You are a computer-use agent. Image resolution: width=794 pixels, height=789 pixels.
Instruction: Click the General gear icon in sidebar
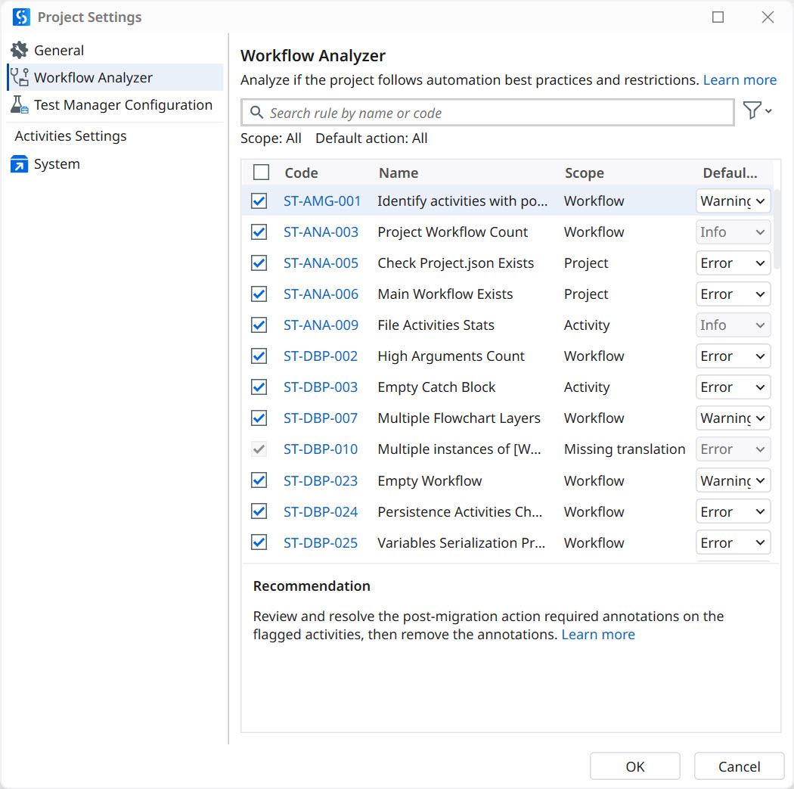point(19,51)
